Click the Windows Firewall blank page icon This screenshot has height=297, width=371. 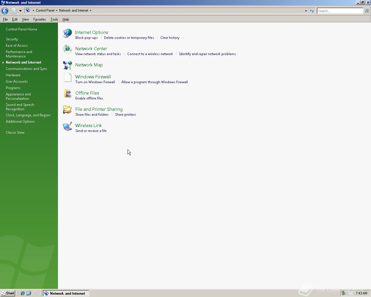(x=68, y=77)
